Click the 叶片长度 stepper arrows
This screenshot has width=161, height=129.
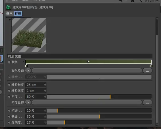45,85
